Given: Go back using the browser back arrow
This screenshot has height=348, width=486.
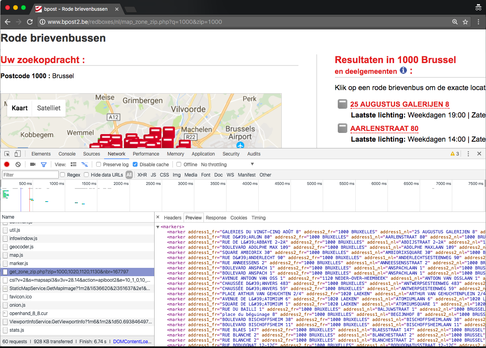Looking at the screenshot, I should point(8,22).
